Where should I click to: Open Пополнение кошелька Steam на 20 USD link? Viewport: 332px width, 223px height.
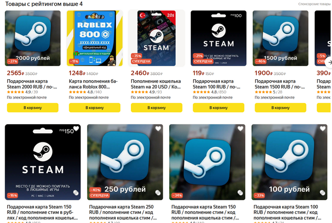tap(156, 84)
